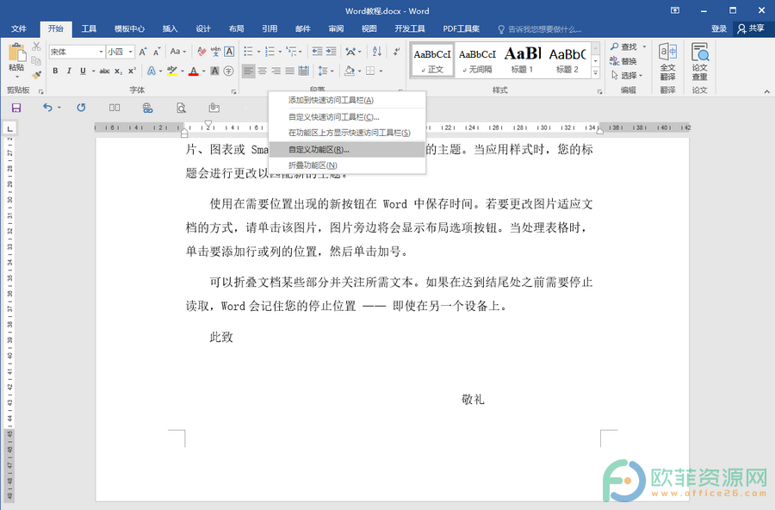This screenshot has width=775, height=510.
Task: Choose 自定义功能区(R)... from context menu
Action: point(347,149)
